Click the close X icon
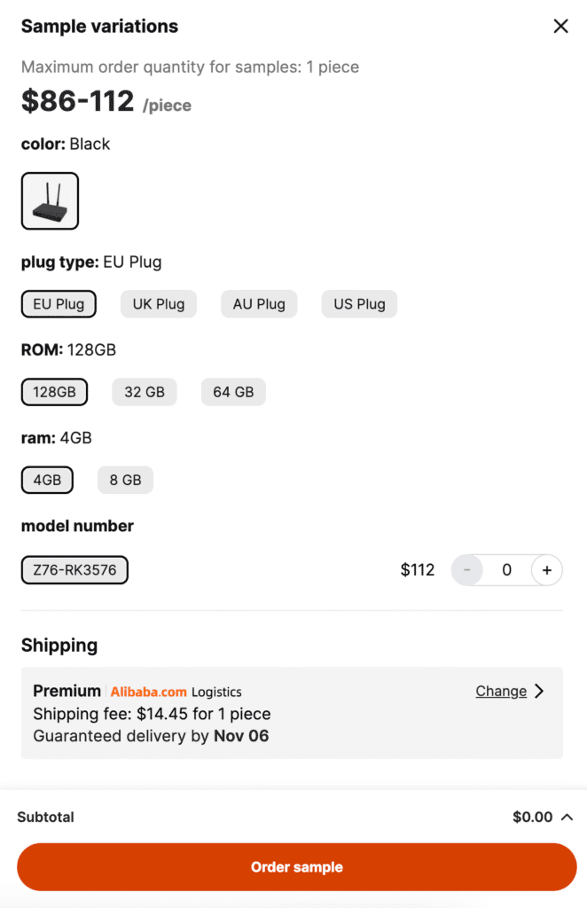 (x=560, y=26)
